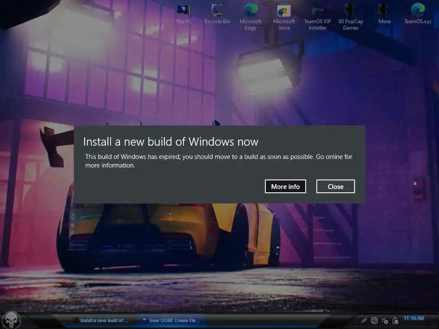This screenshot has height=329, width=439.
Task: Open This PC desktop icon
Action: (x=183, y=14)
